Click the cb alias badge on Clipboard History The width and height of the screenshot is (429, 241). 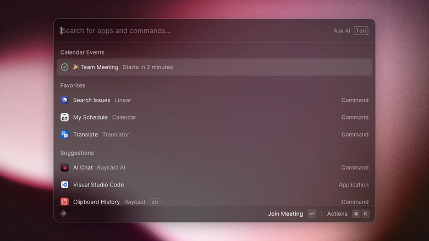click(x=155, y=202)
